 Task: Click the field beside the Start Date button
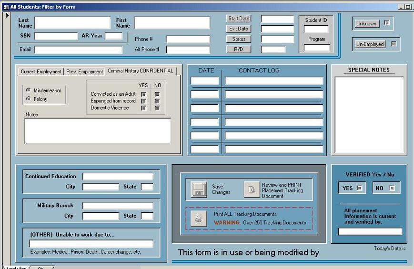[x=277, y=19]
